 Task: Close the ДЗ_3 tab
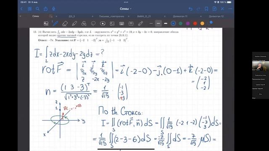tap(56, 16)
